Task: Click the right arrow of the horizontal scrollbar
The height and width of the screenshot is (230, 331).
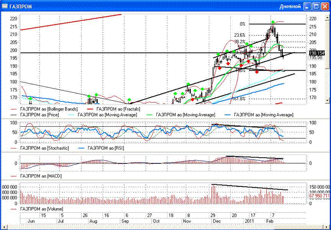Action: tap(325, 227)
